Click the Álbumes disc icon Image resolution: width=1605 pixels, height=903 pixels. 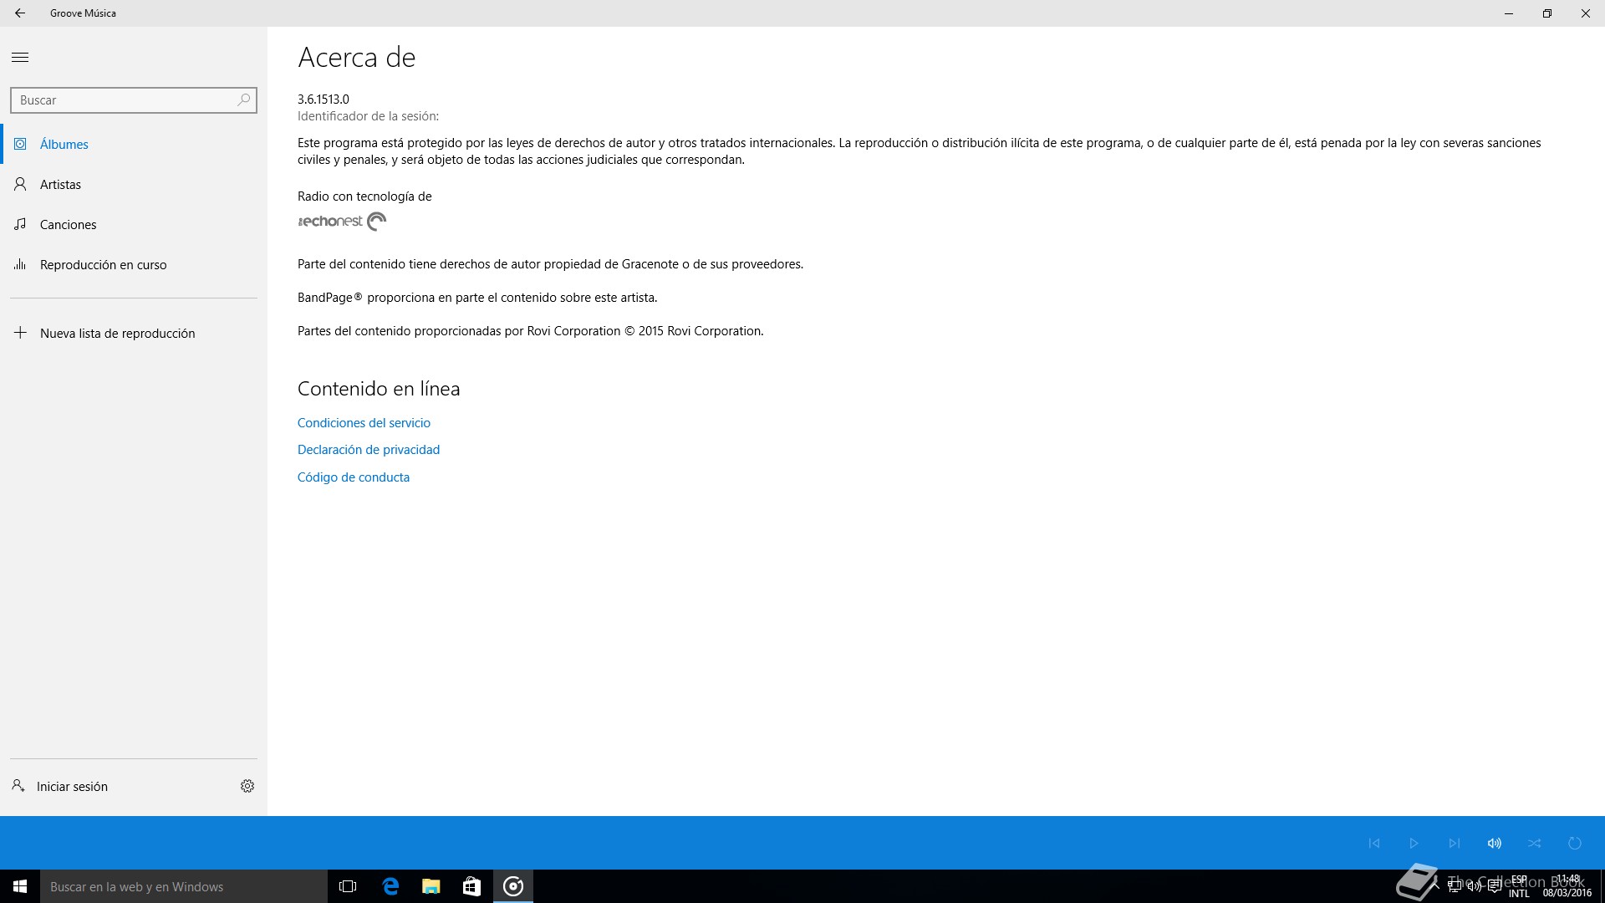[20, 144]
